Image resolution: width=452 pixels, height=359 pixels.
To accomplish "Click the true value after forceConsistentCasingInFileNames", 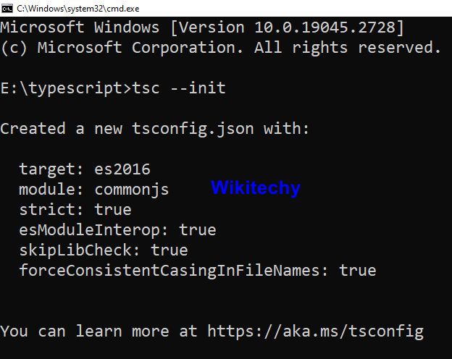I will pyautogui.click(x=358, y=271).
